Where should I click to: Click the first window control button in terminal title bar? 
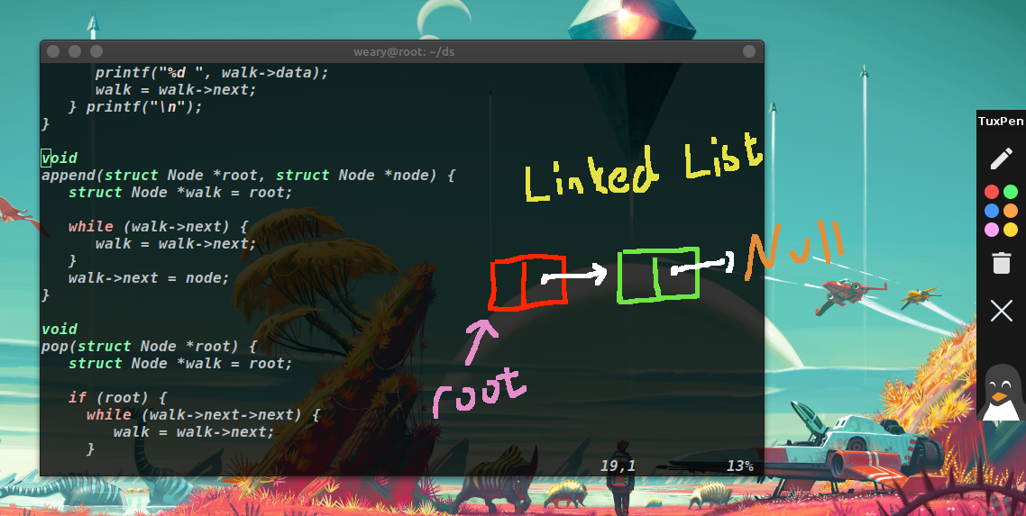54,51
